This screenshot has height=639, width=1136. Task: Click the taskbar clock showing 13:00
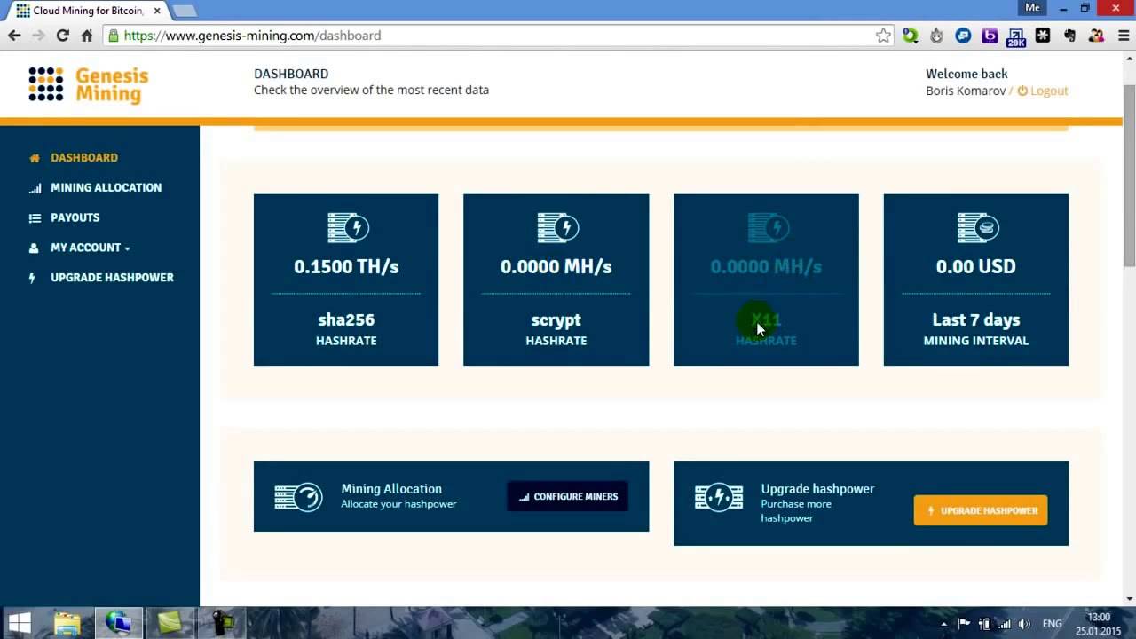1099,624
